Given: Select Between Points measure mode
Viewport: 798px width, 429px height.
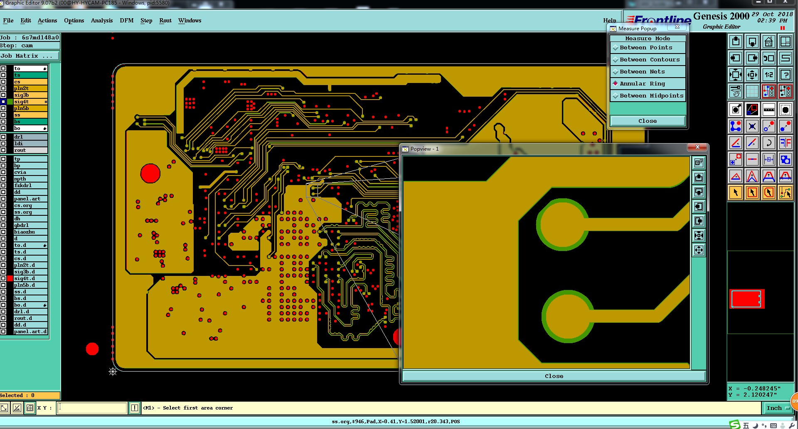Looking at the screenshot, I should [648, 48].
